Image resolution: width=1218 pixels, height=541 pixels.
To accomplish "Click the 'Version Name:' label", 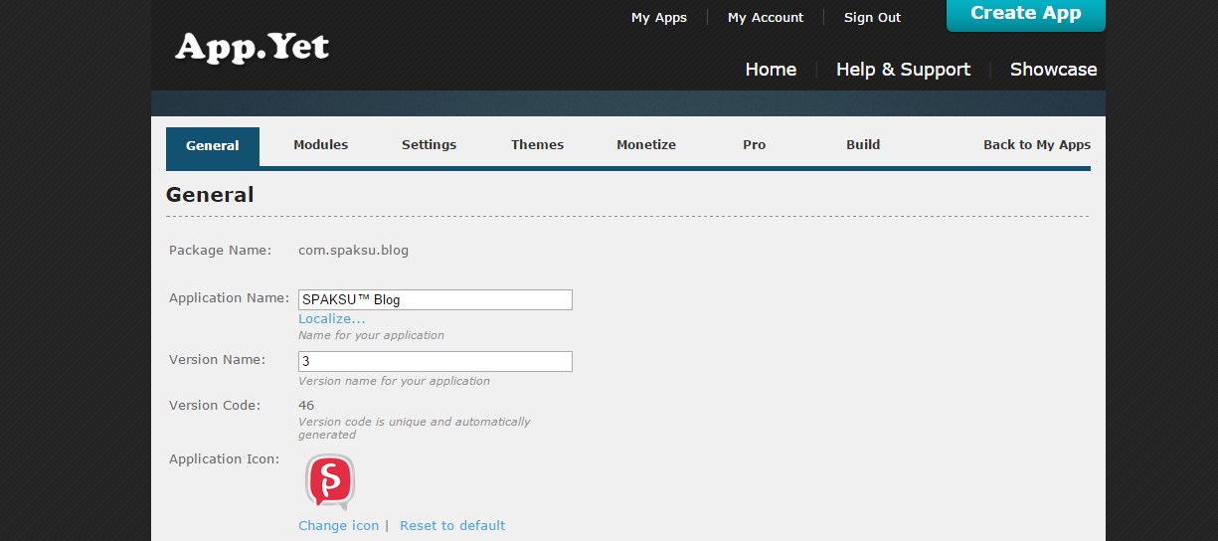I will coord(218,359).
